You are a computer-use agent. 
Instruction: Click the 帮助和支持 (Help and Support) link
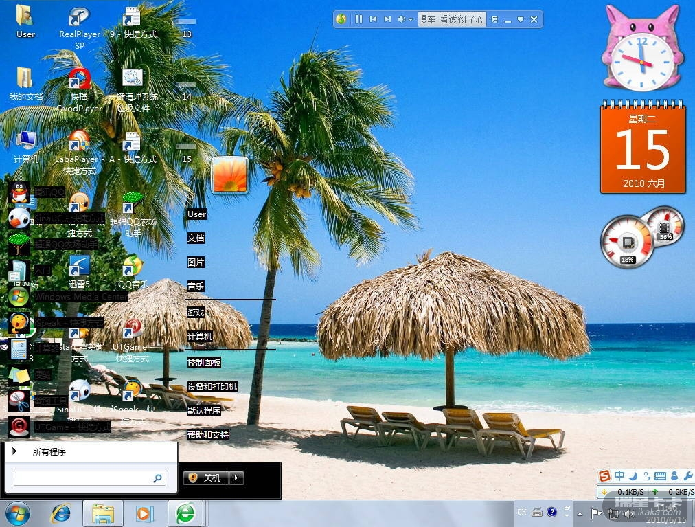[208, 434]
